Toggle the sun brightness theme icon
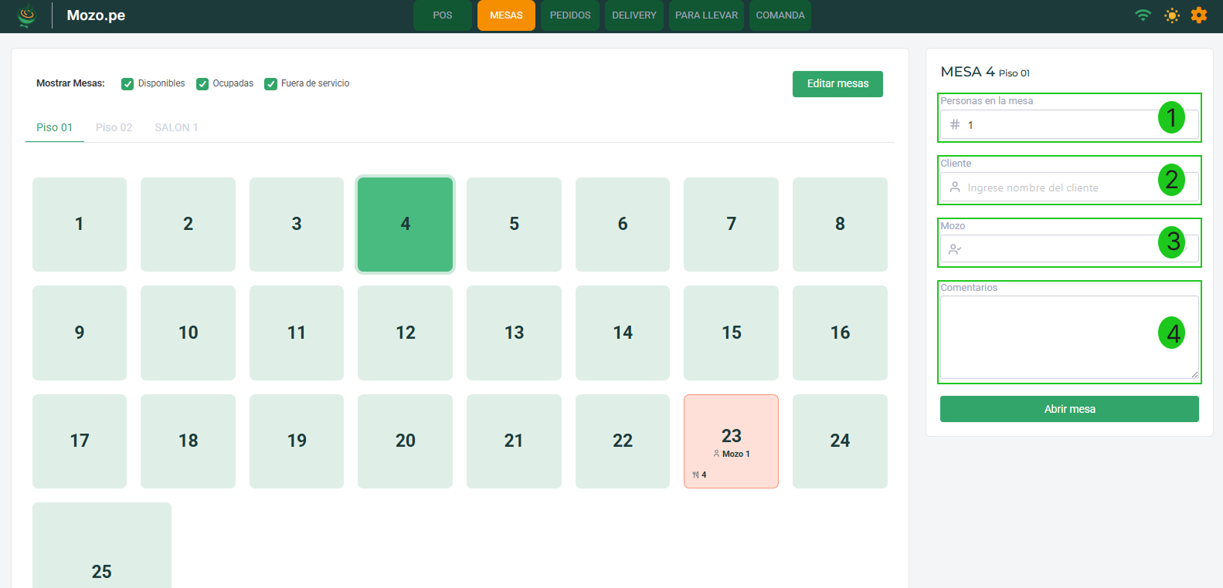1223x588 pixels. pyautogui.click(x=1172, y=15)
